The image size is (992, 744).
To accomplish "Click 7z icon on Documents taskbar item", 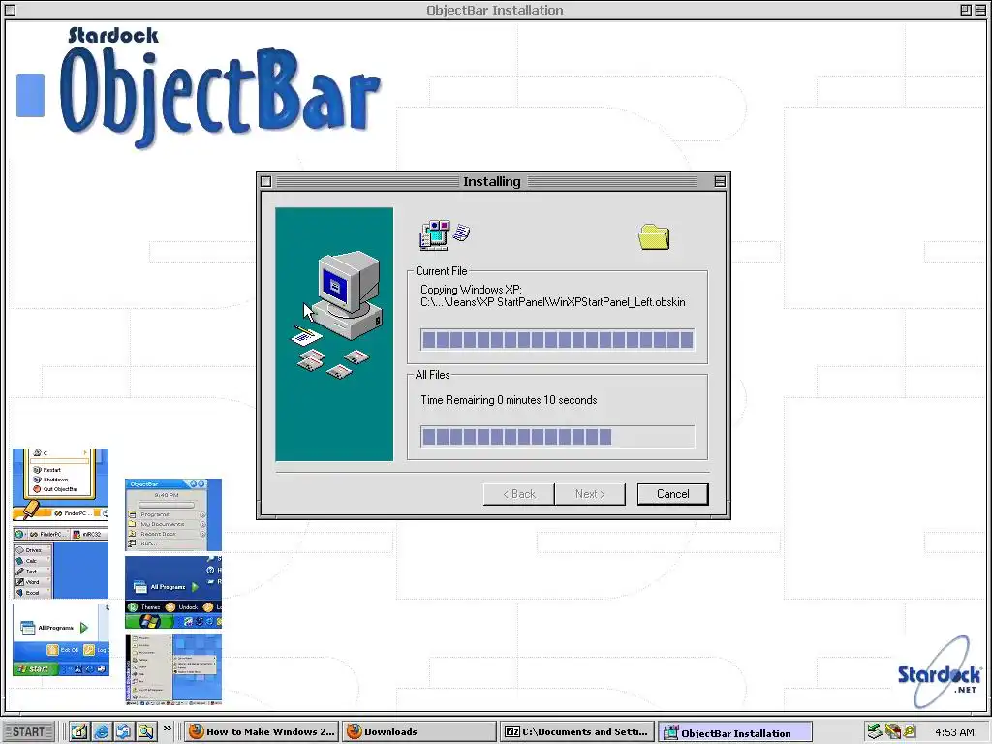I will tap(511, 732).
